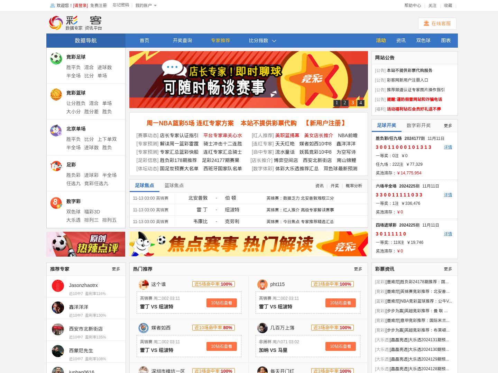Click 免费注册 link

point(99,6)
